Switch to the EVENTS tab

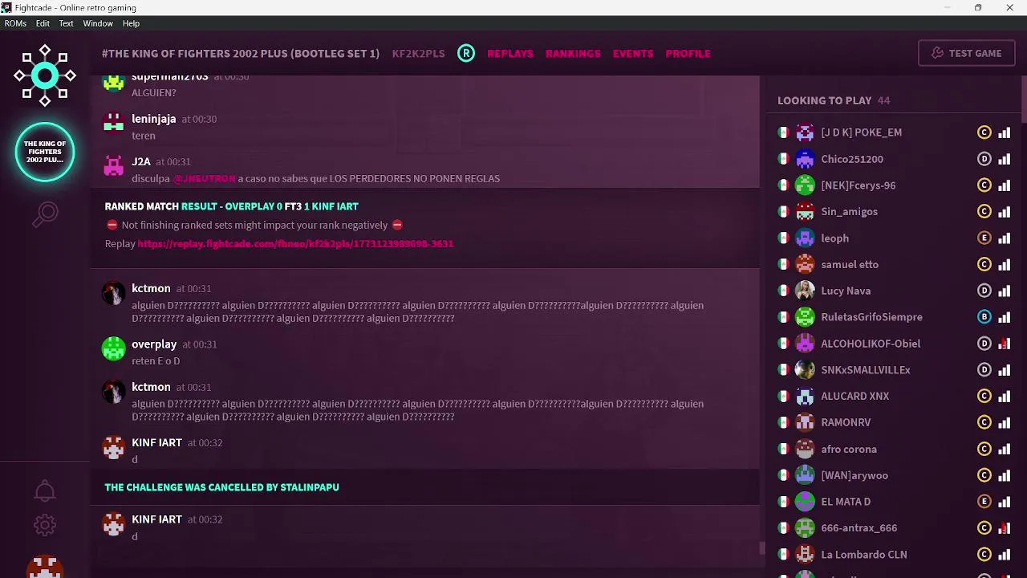pos(633,53)
